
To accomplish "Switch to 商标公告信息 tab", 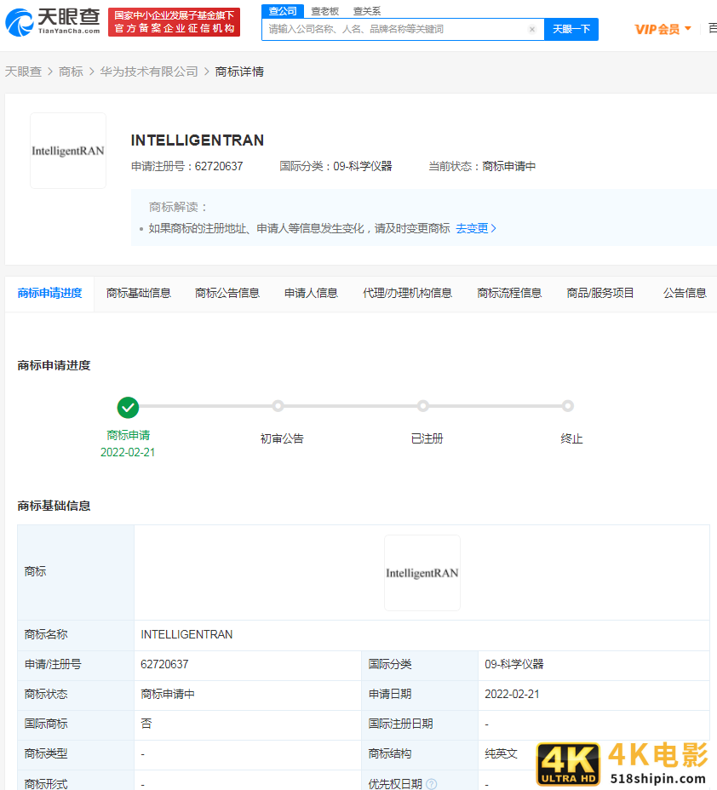I will pos(227,293).
